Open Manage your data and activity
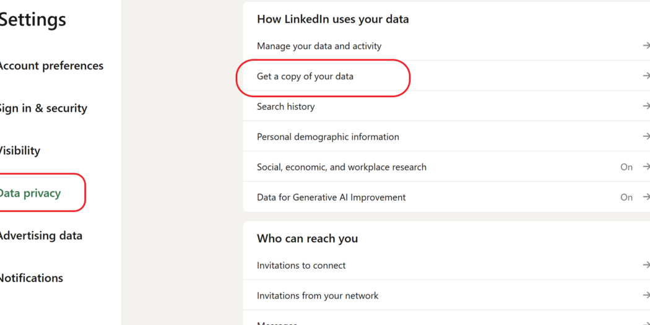Image resolution: width=650 pixels, height=325 pixels. (319, 46)
